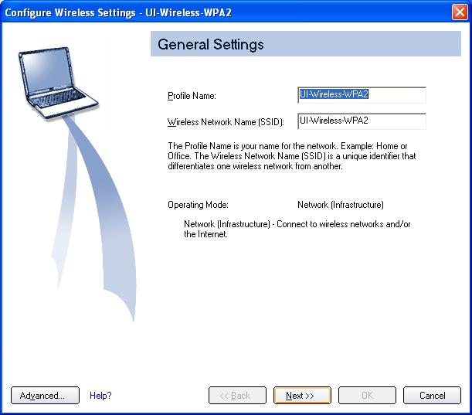The width and height of the screenshot is (472, 415).
Task: Open the Help? link
Action: click(x=100, y=396)
